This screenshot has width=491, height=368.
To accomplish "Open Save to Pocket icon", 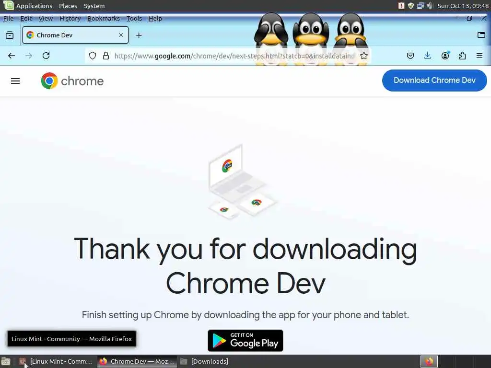I will click(410, 56).
